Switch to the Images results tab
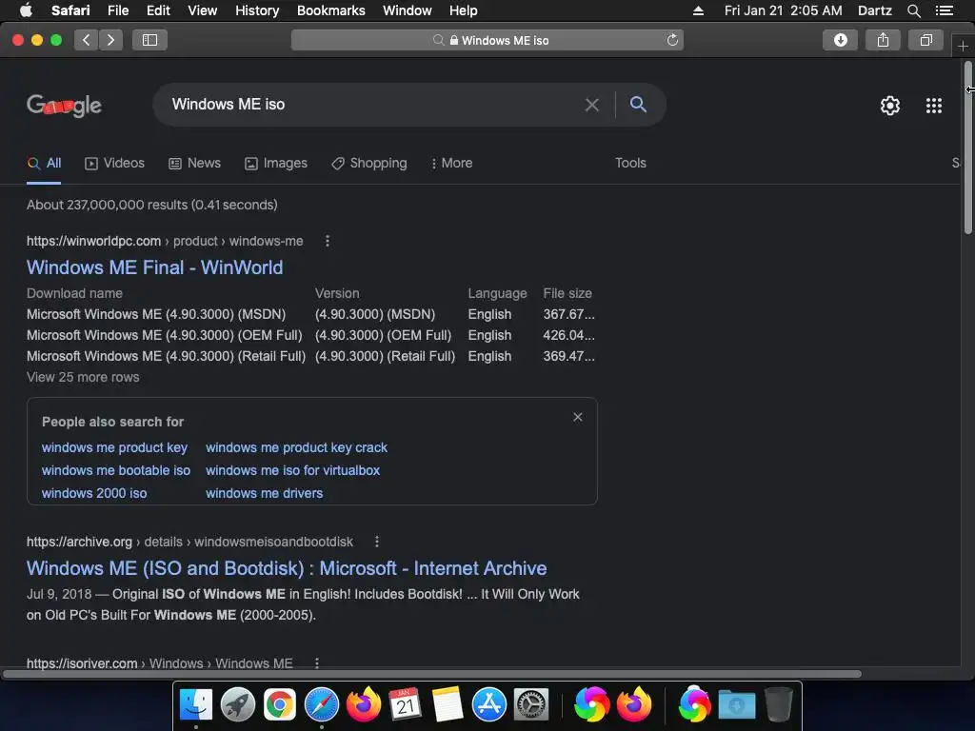The width and height of the screenshot is (975, 731). 276,164
